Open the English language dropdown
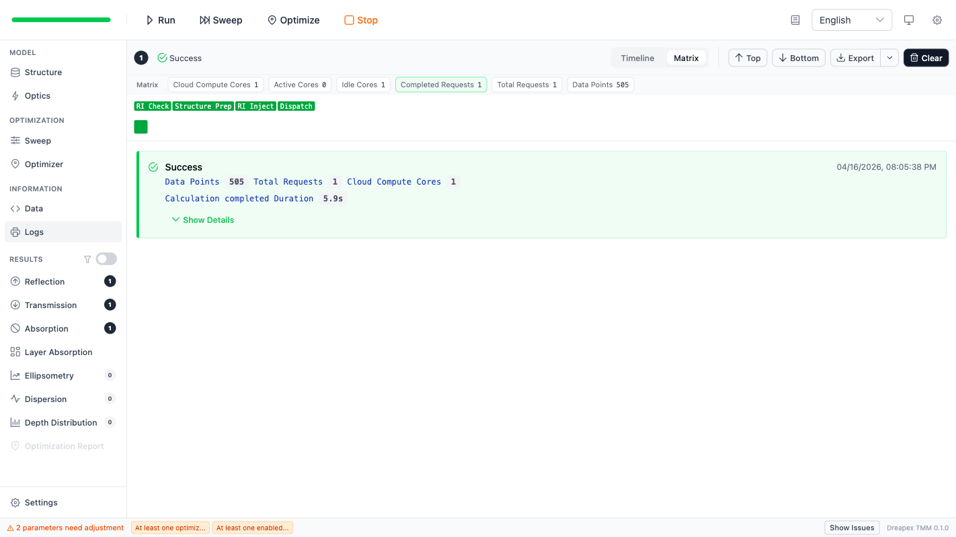Screen dimensions: 956x537 (x=851, y=20)
